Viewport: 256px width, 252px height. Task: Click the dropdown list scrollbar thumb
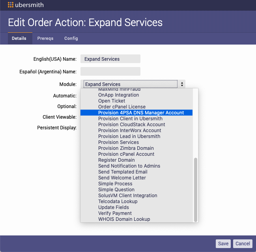pos(195,190)
